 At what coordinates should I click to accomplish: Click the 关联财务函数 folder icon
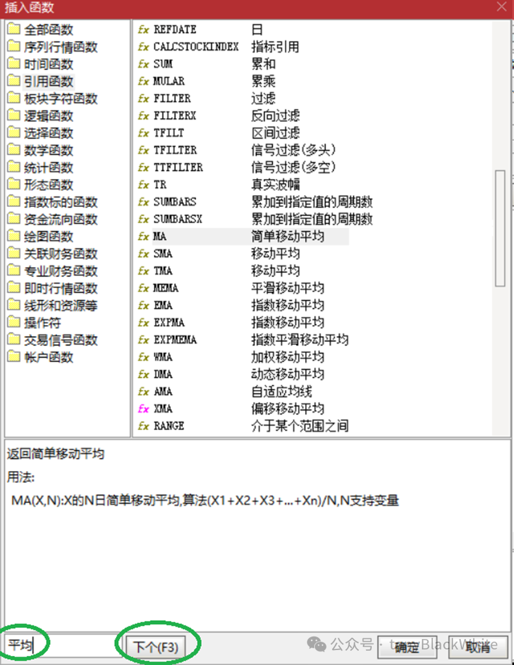[x=14, y=253]
